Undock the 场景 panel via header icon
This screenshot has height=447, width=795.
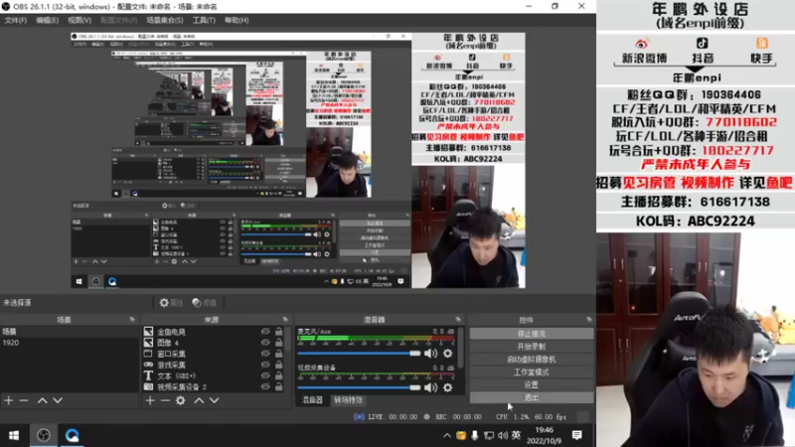point(132,320)
